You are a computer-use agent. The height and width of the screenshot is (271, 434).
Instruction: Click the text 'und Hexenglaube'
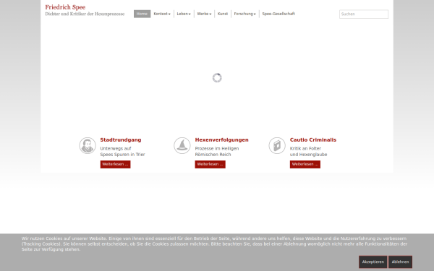(x=309, y=155)
